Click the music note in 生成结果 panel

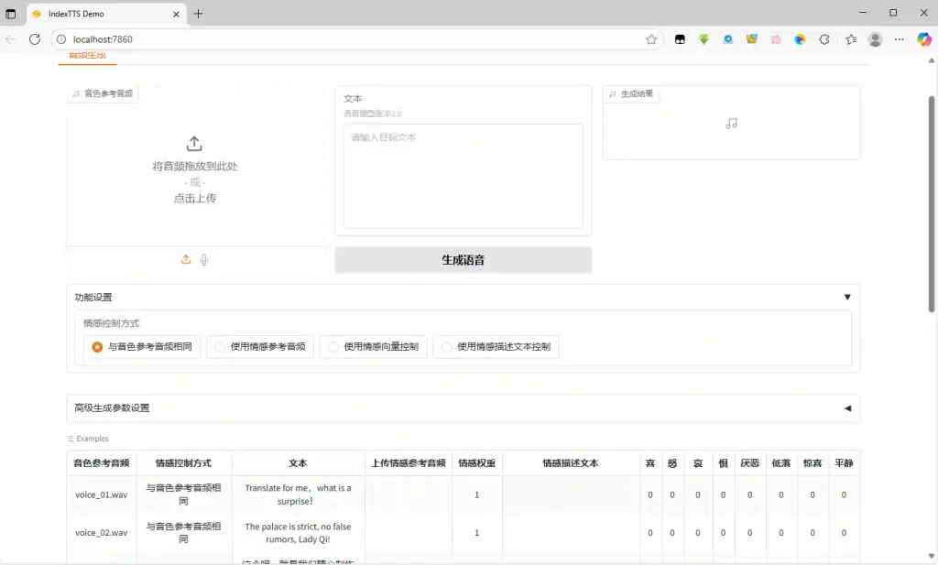(730, 122)
